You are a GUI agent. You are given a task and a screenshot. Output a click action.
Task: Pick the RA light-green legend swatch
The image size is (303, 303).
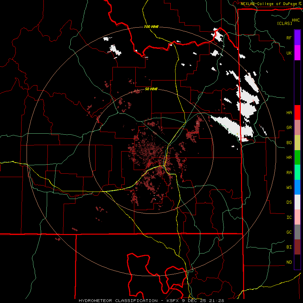tap(297, 172)
